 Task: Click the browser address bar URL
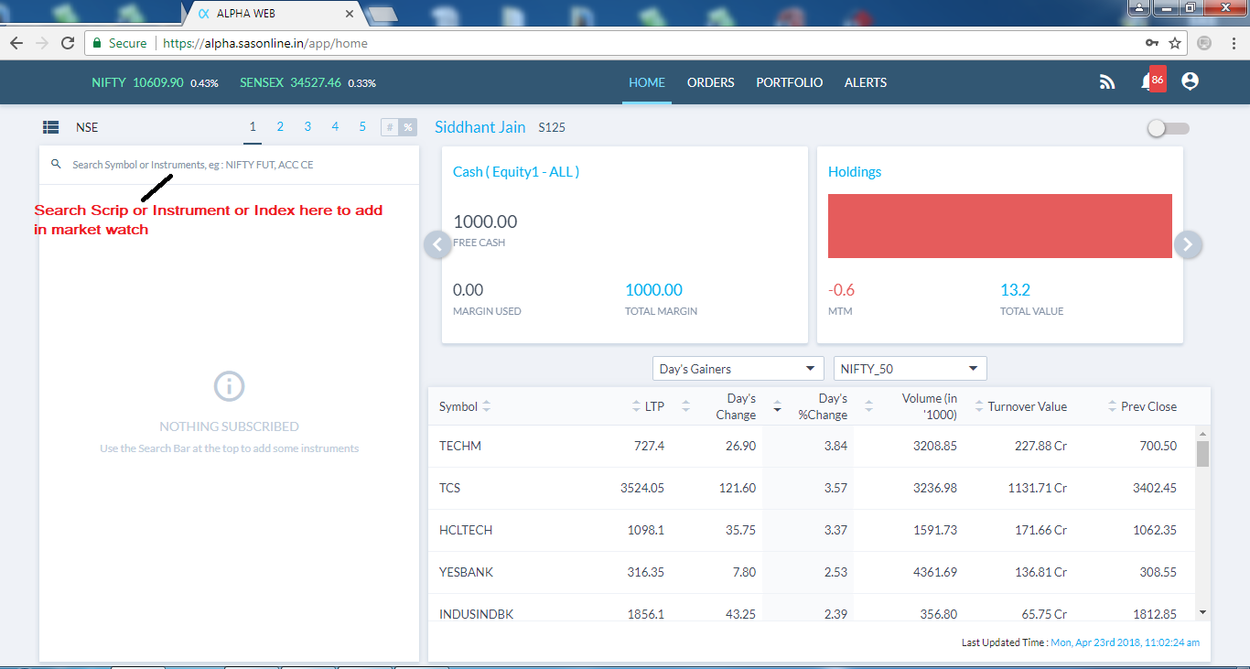(265, 43)
